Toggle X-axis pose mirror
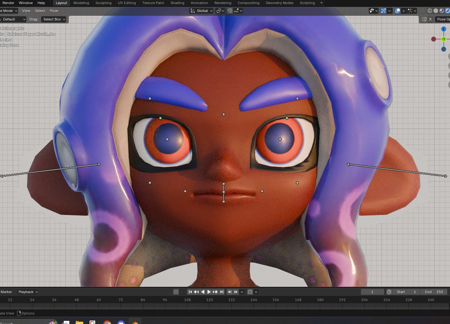 click(430, 19)
